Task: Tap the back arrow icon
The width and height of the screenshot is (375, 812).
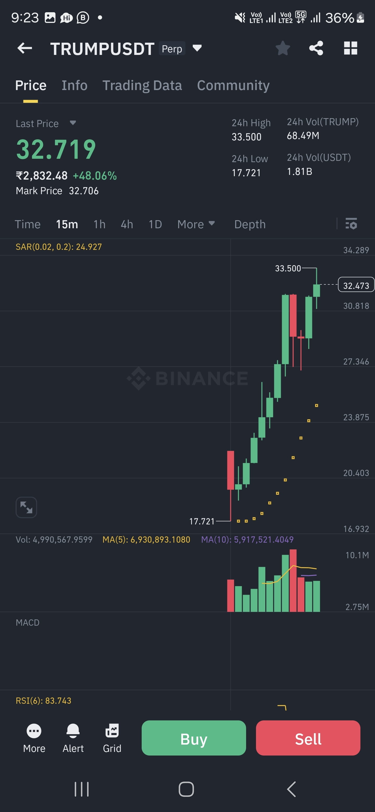Action: coord(24,48)
